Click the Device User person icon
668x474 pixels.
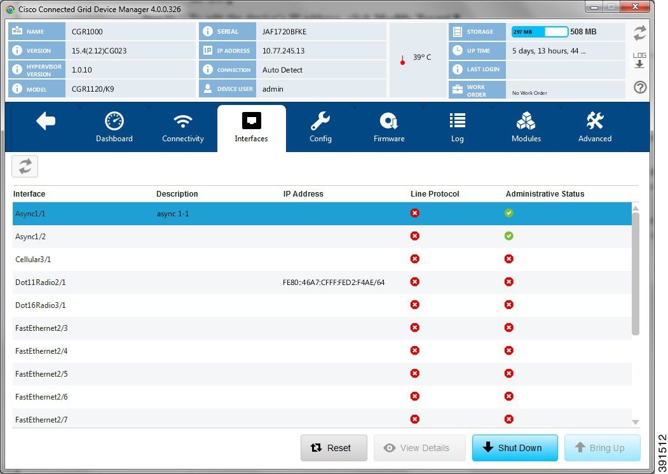(x=208, y=88)
